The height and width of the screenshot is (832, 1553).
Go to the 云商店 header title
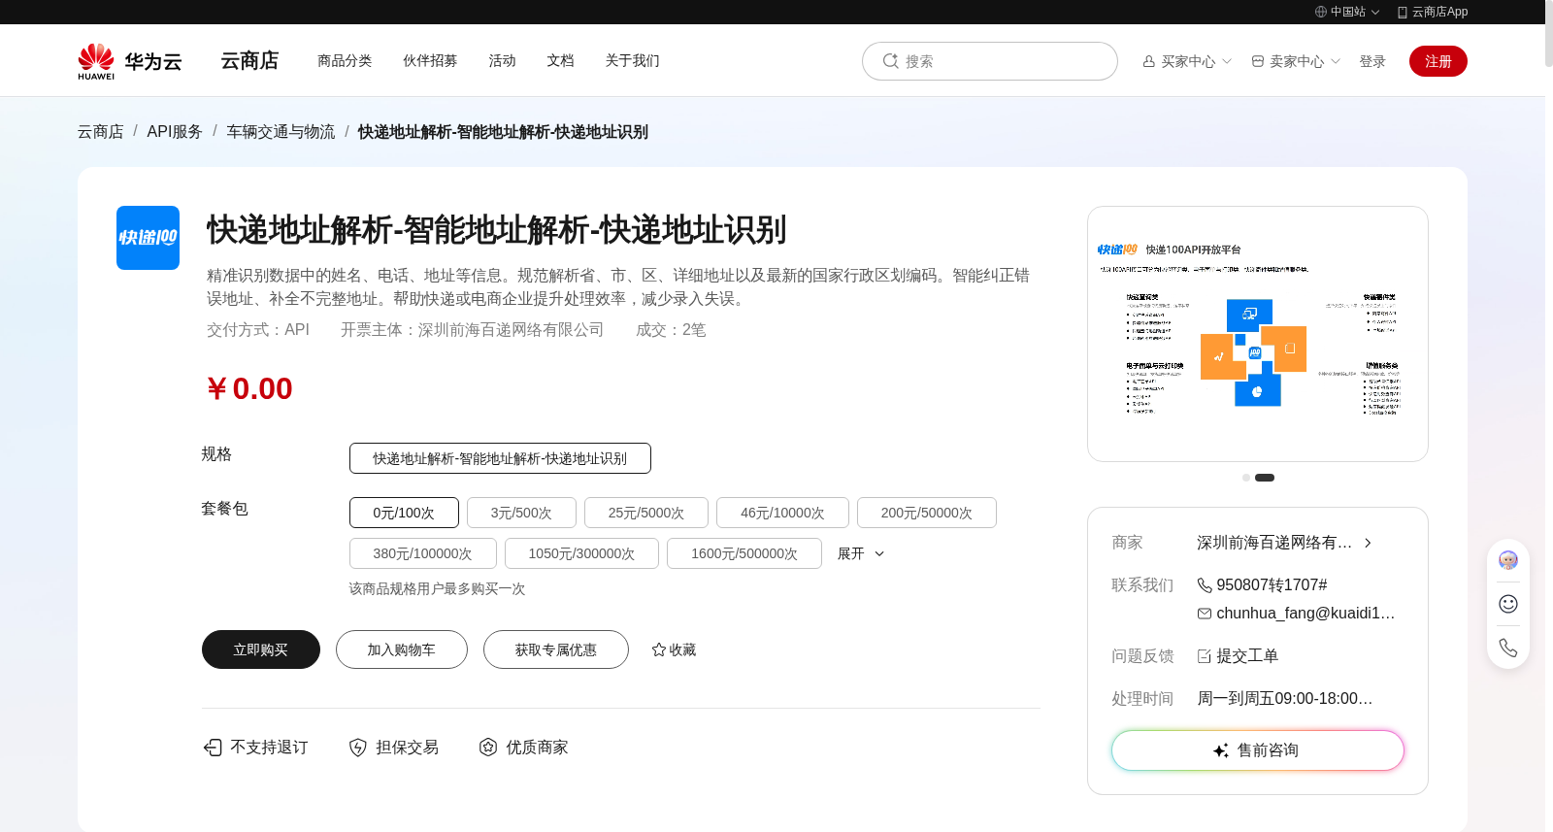tap(249, 60)
